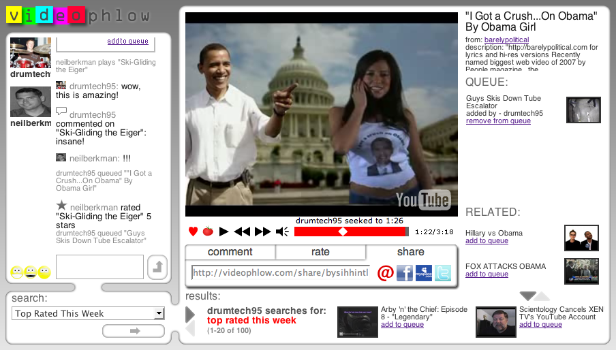Insert the second grinning emoticon
616x350 pixels.
[x=31, y=272]
